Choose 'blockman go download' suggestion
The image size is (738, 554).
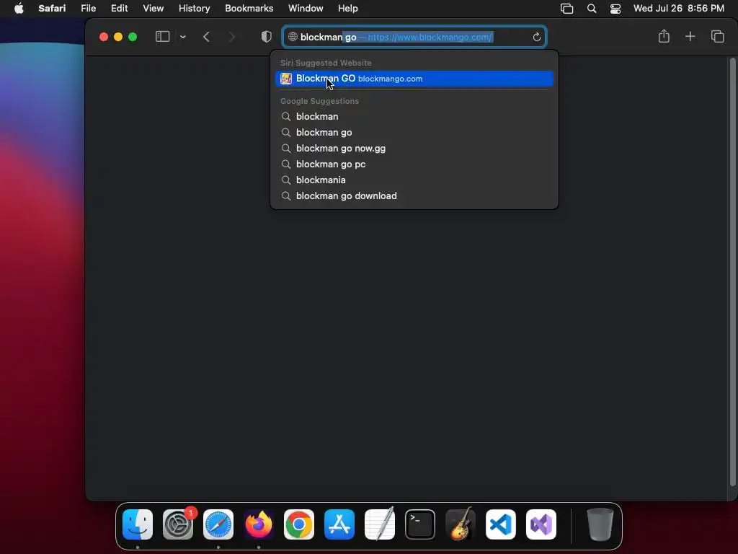click(x=414, y=196)
